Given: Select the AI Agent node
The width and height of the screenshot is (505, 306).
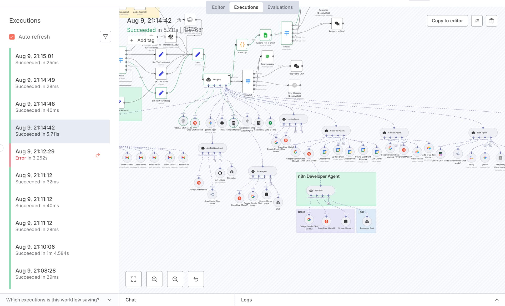Looking at the screenshot, I should pyautogui.click(x=217, y=79).
